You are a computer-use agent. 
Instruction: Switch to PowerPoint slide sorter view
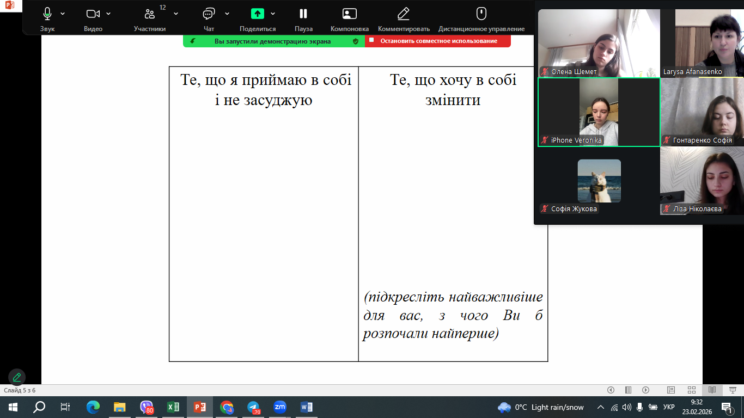(691, 390)
